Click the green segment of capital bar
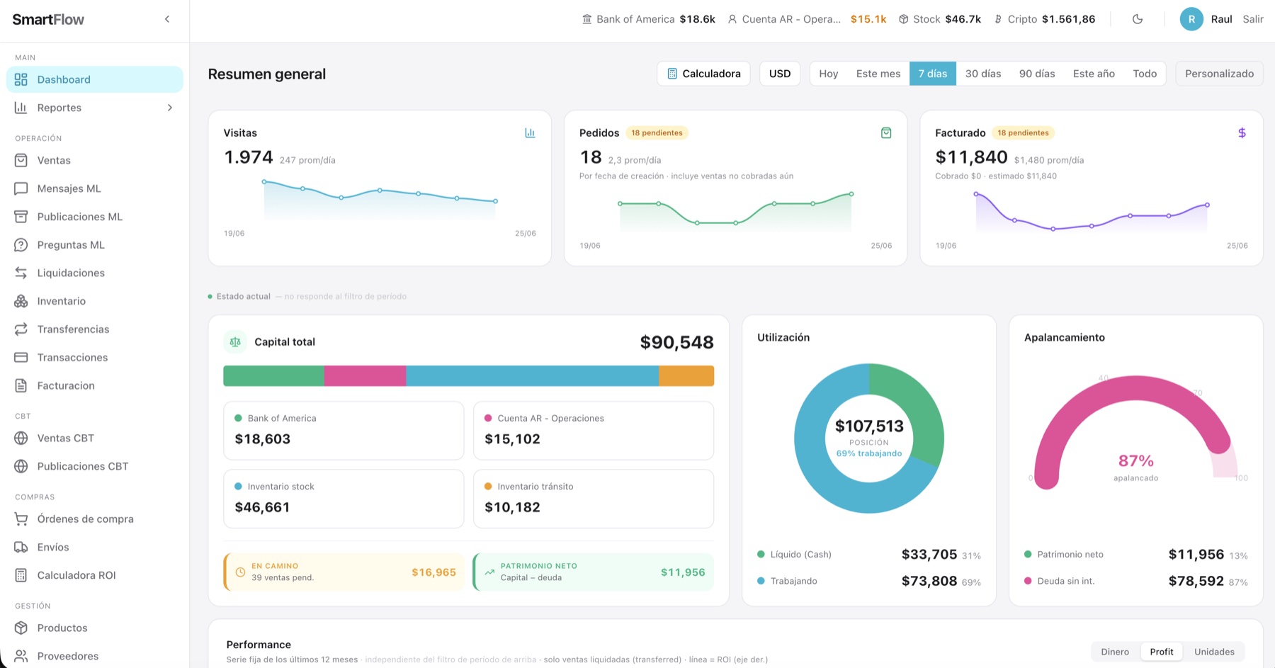This screenshot has height=668, width=1275. (273, 376)
